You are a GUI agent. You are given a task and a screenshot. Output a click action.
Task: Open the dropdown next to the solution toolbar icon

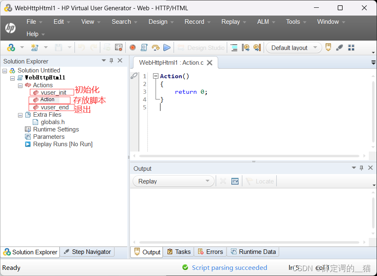pyautogui.click(x=22, y=48)
